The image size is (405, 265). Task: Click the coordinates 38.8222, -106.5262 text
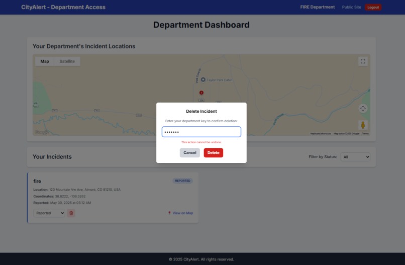(70, 196)
